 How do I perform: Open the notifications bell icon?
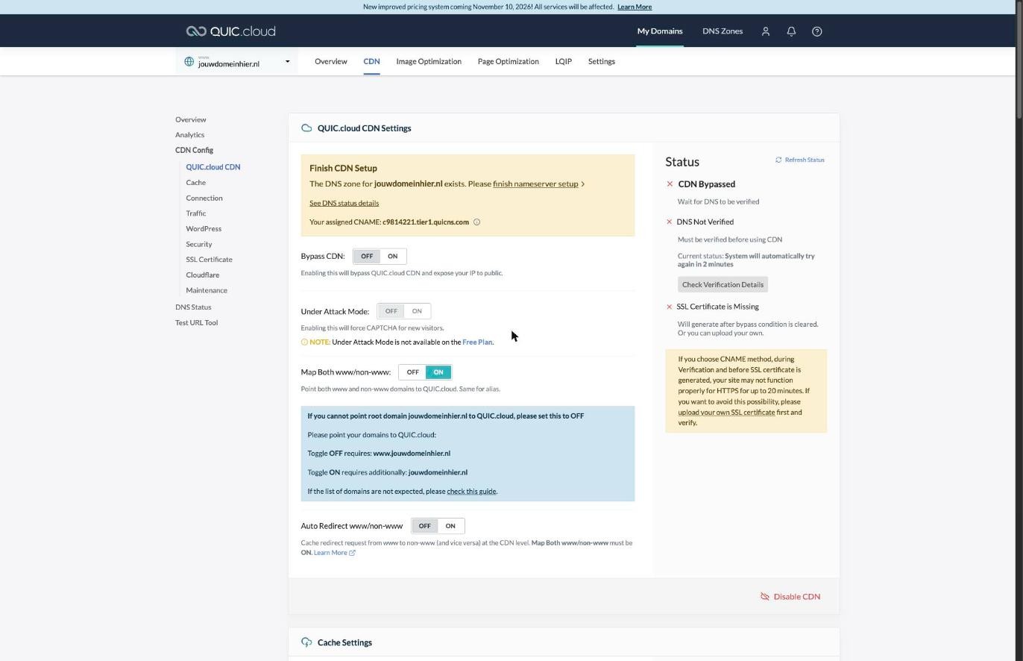(x=791, y=31)
